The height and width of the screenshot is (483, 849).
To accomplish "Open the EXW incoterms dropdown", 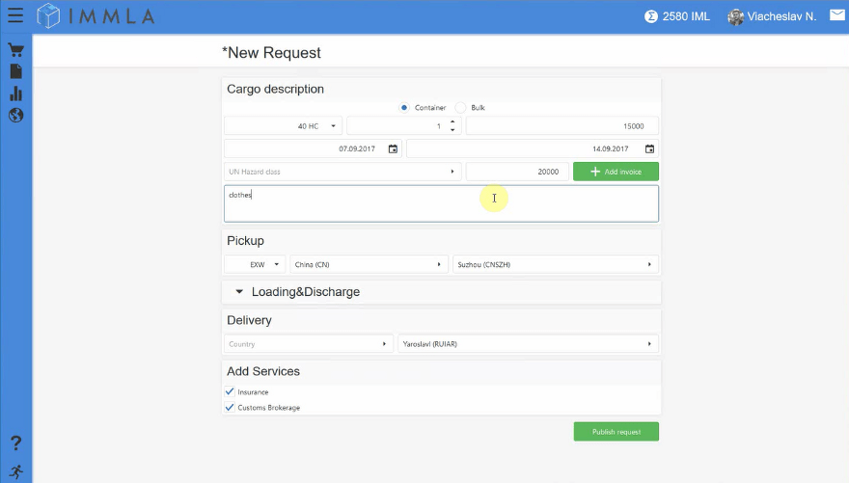I will pos(255,264).
